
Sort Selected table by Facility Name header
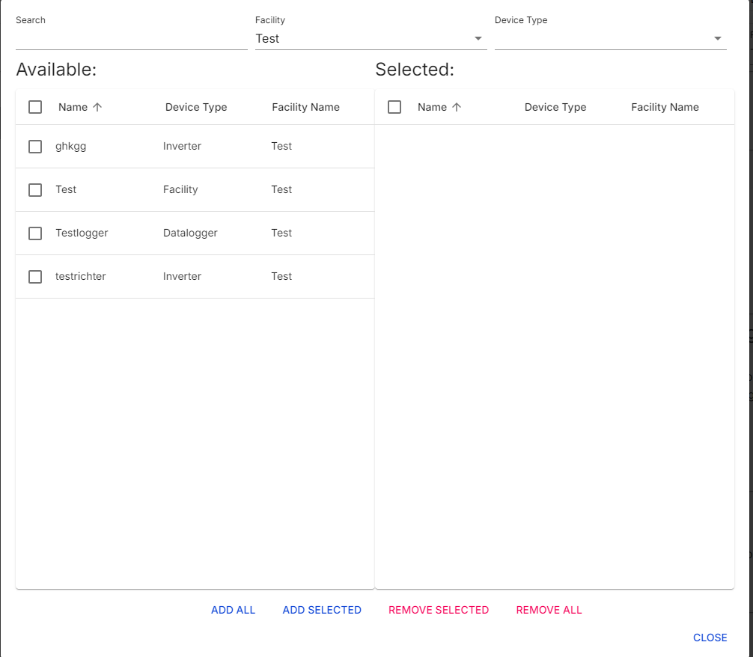point(665,107)
